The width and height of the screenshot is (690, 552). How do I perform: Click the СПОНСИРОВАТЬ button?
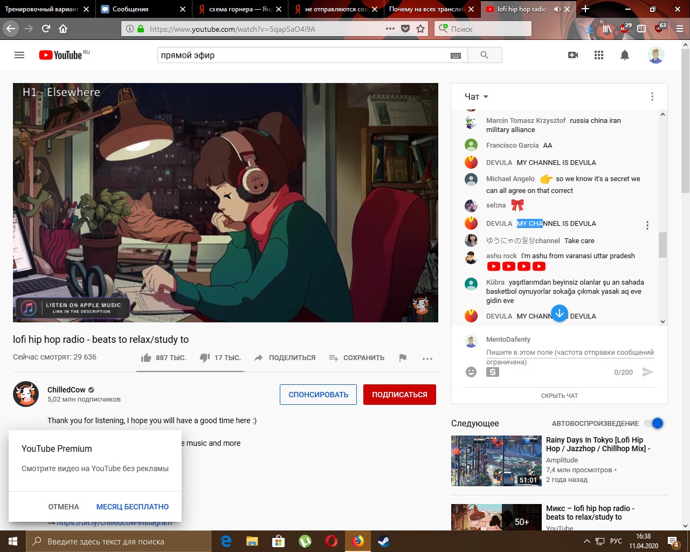318,395
